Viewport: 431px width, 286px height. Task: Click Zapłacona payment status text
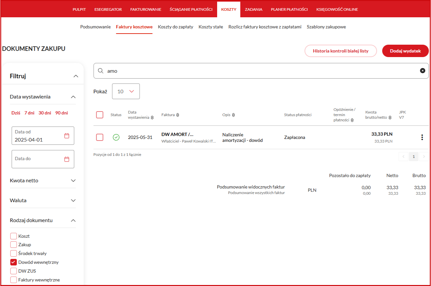(x=295, y=137)
